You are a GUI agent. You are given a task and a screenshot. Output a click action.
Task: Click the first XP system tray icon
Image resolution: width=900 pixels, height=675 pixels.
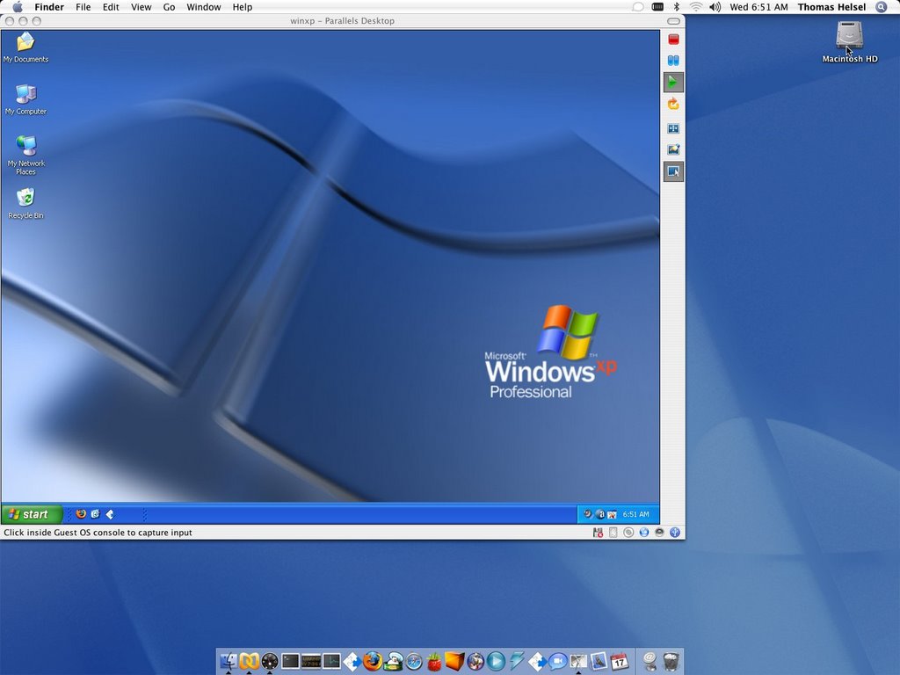(x=587, y=514)
